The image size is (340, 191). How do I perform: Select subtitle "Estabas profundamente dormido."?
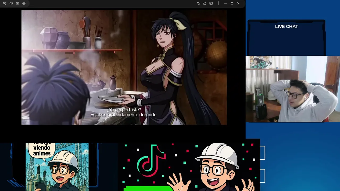(x=124, y=115)
